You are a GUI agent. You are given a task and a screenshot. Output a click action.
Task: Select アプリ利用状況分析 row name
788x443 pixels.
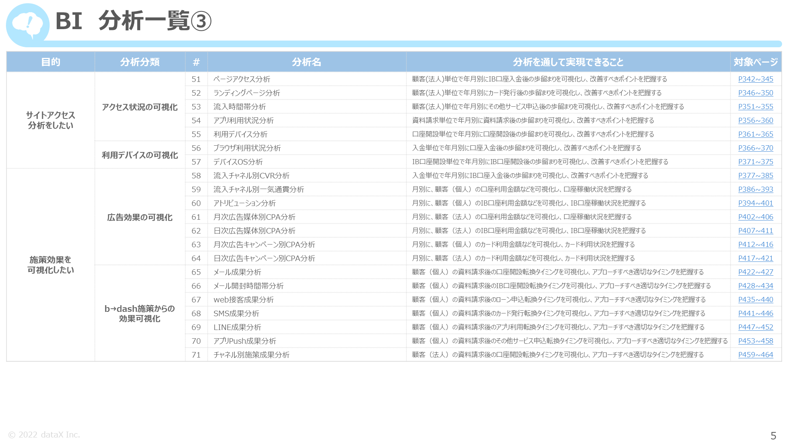[243, 120]
